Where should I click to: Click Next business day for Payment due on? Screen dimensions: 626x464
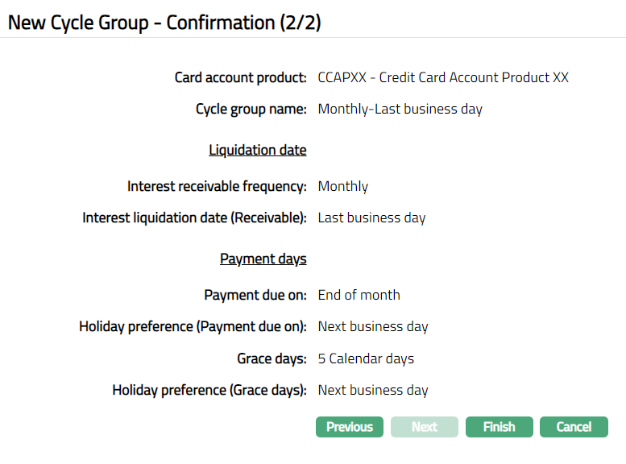point(373,326)
